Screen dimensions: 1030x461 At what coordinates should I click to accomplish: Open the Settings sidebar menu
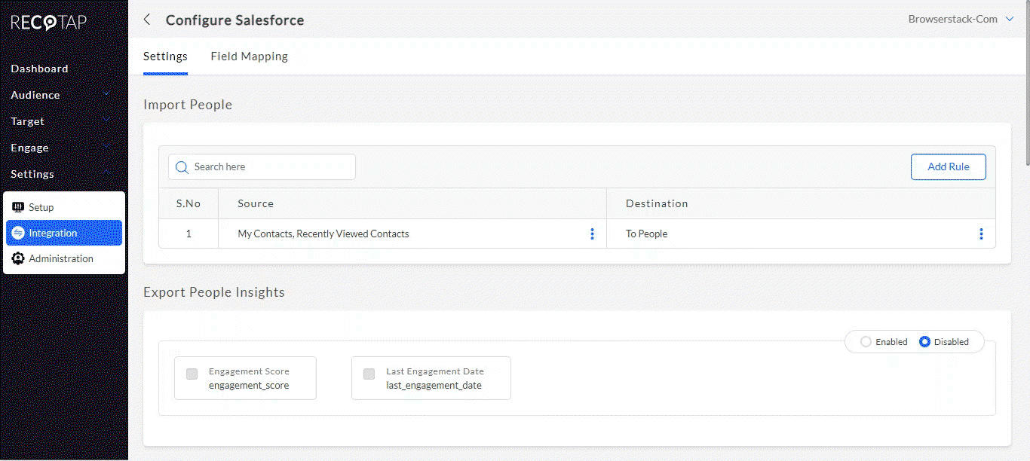(32, 174)
